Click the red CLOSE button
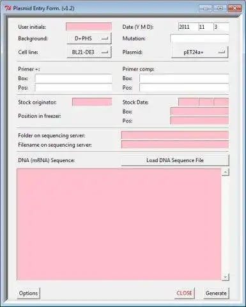 [x=184, y=293]
